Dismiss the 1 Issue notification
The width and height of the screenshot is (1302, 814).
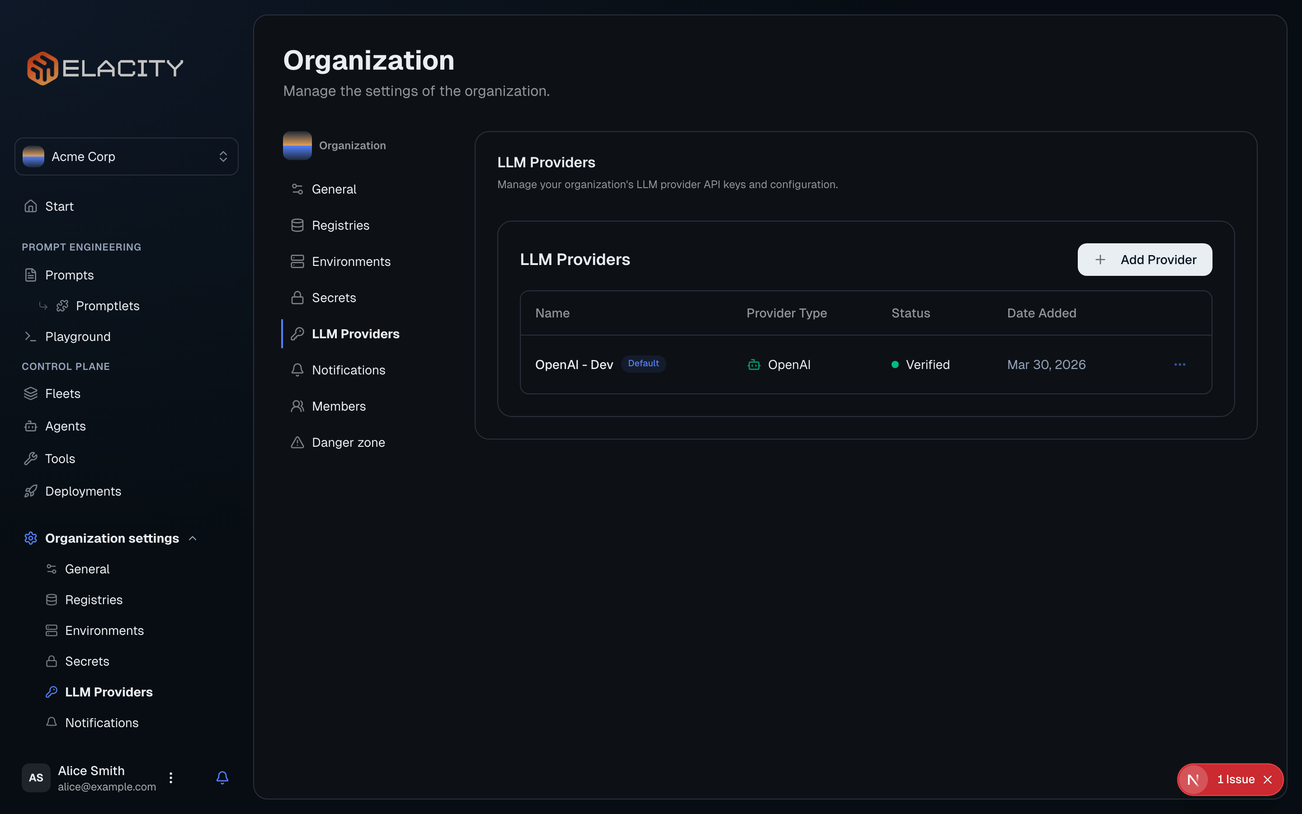click(x=1268, y=780)
